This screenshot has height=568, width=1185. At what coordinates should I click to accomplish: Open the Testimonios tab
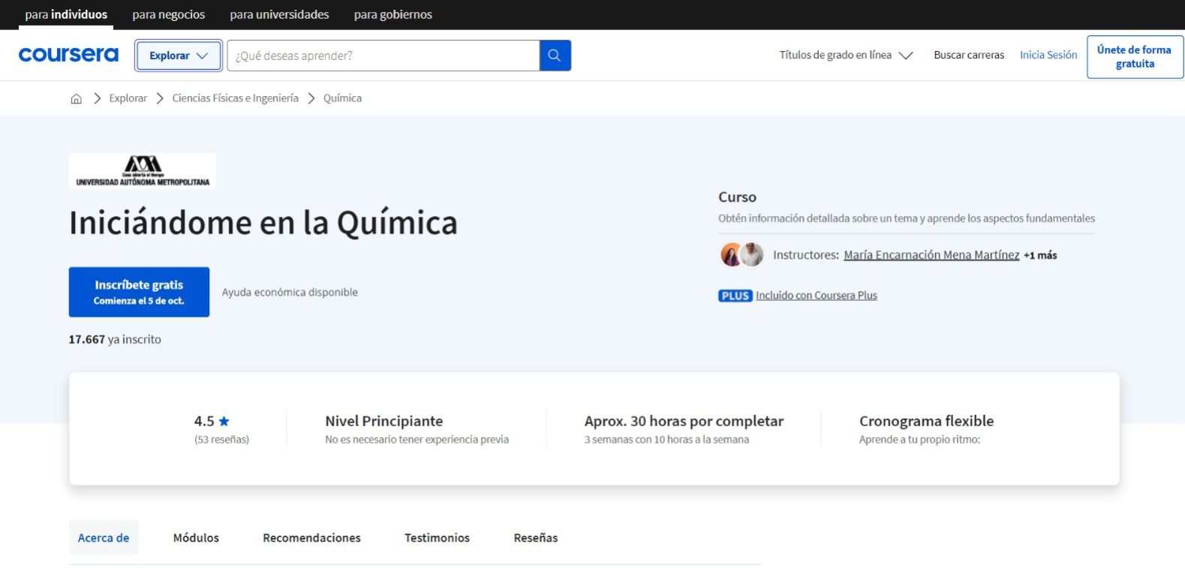point(437,537)
